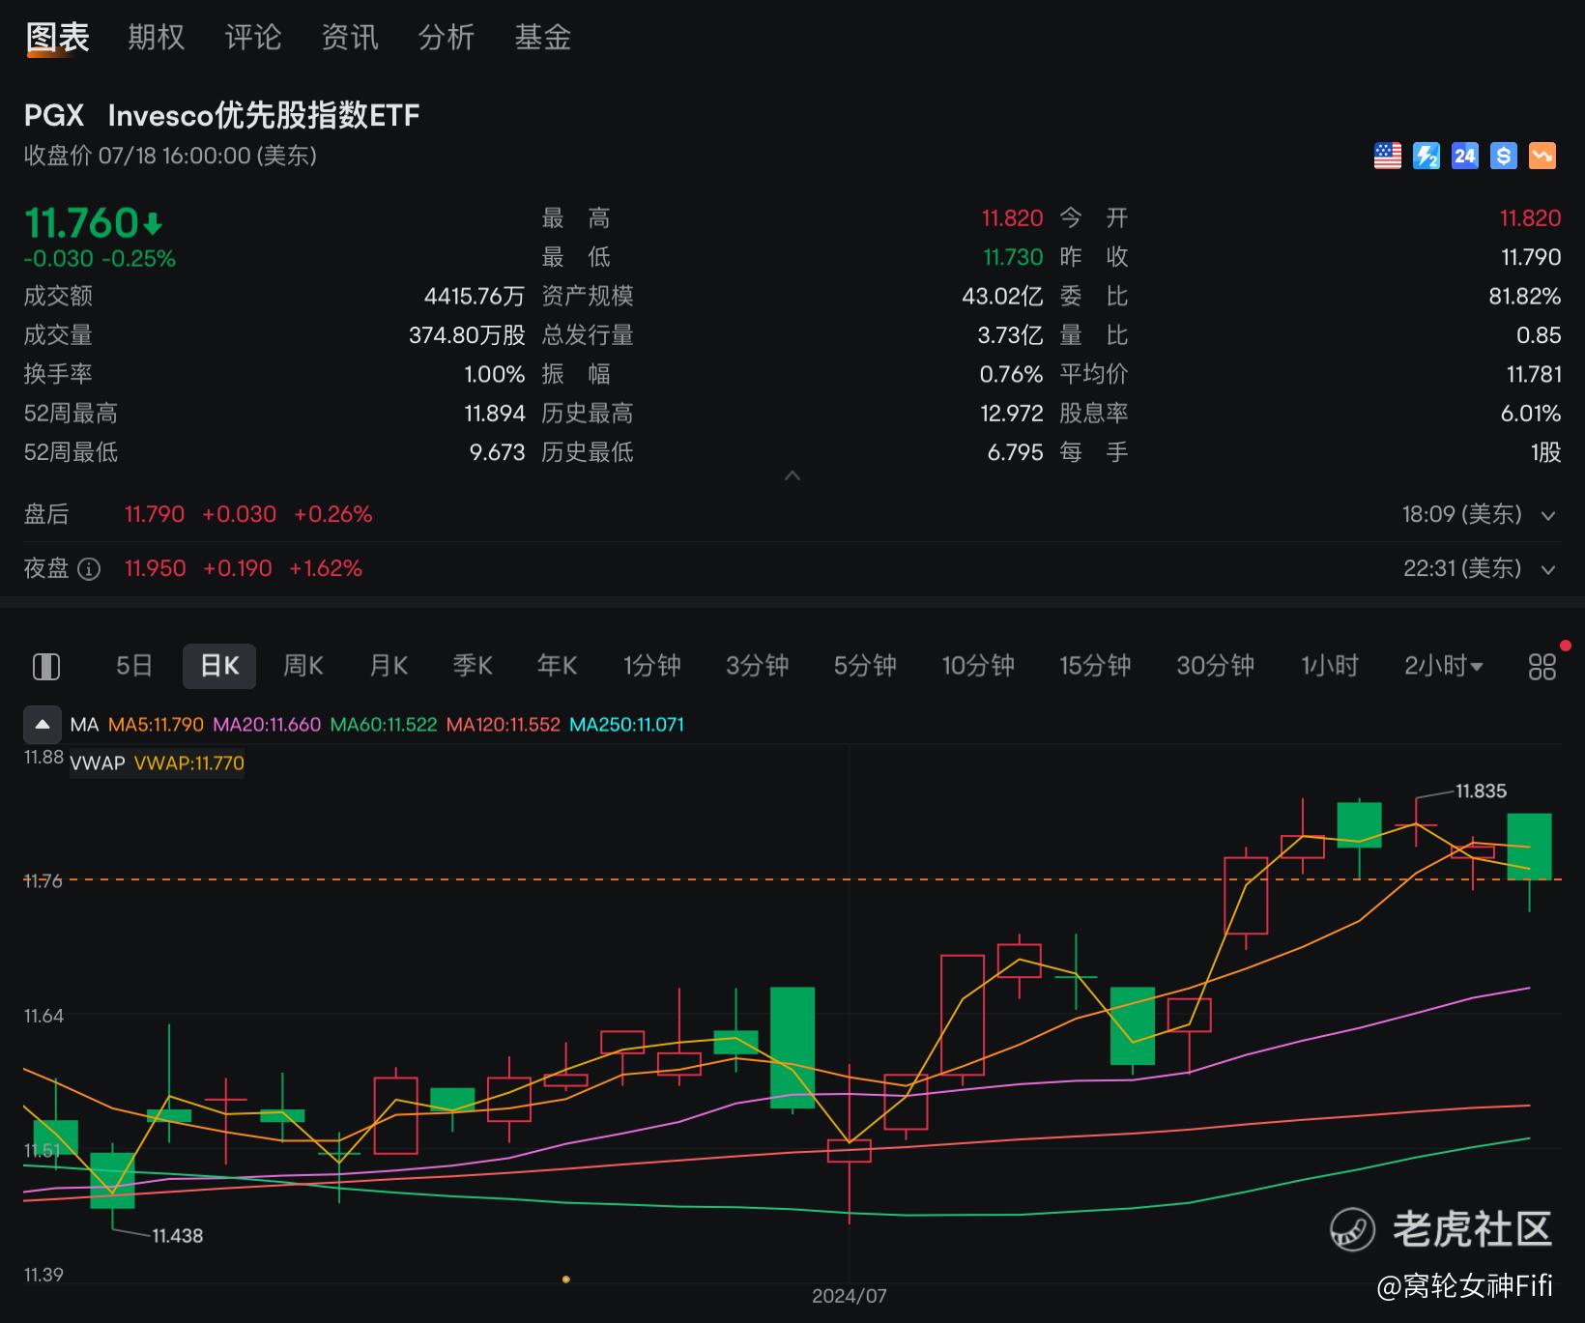Viewport: 1585px width, 1323px height.
Task: Tap the blue dollar sign icon
Action: coord(1504,156)
